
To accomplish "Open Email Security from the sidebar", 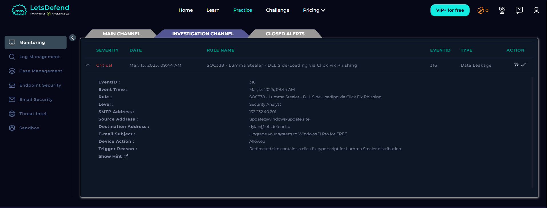I will coord(35,99).
